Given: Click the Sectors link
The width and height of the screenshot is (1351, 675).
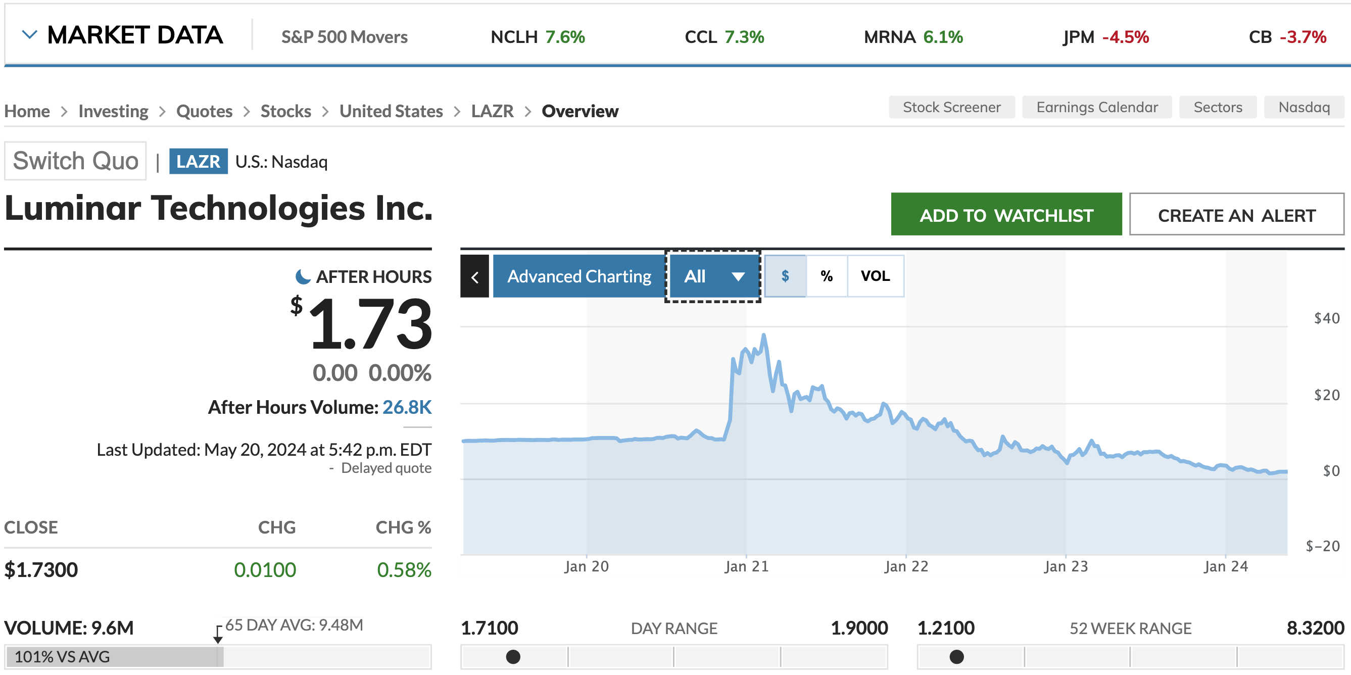Looking at the screenshot, I should [x=1217, y=108].
